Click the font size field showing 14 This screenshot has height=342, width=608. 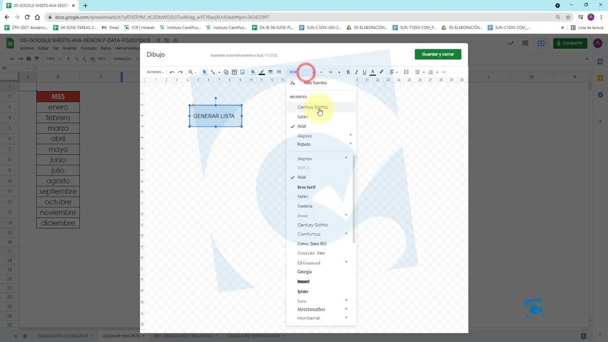coord(330,72)
